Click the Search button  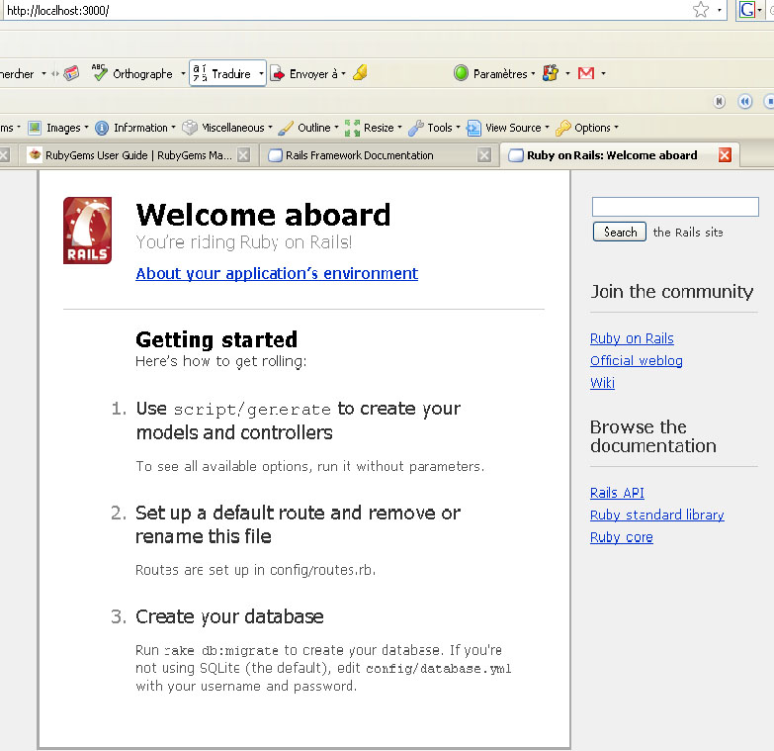point(620,232)
